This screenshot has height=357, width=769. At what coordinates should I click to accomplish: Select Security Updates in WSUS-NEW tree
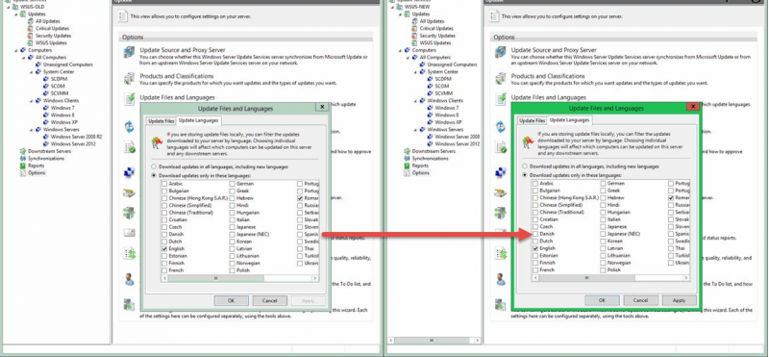pos(437,36)
